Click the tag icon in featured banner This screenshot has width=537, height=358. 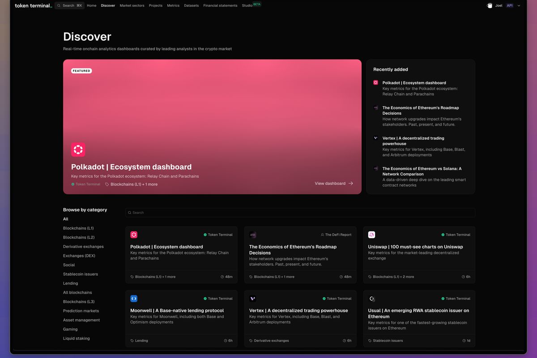[x=107, y=184]
